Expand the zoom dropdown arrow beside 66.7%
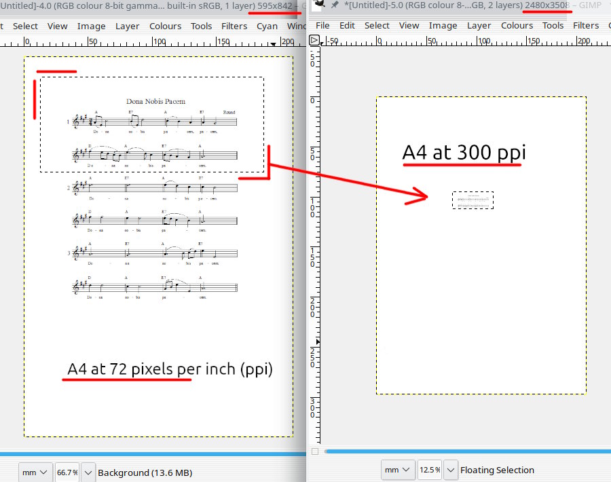Image resolution: width=611 pixels, height=482 pixels. click(88, 472)
